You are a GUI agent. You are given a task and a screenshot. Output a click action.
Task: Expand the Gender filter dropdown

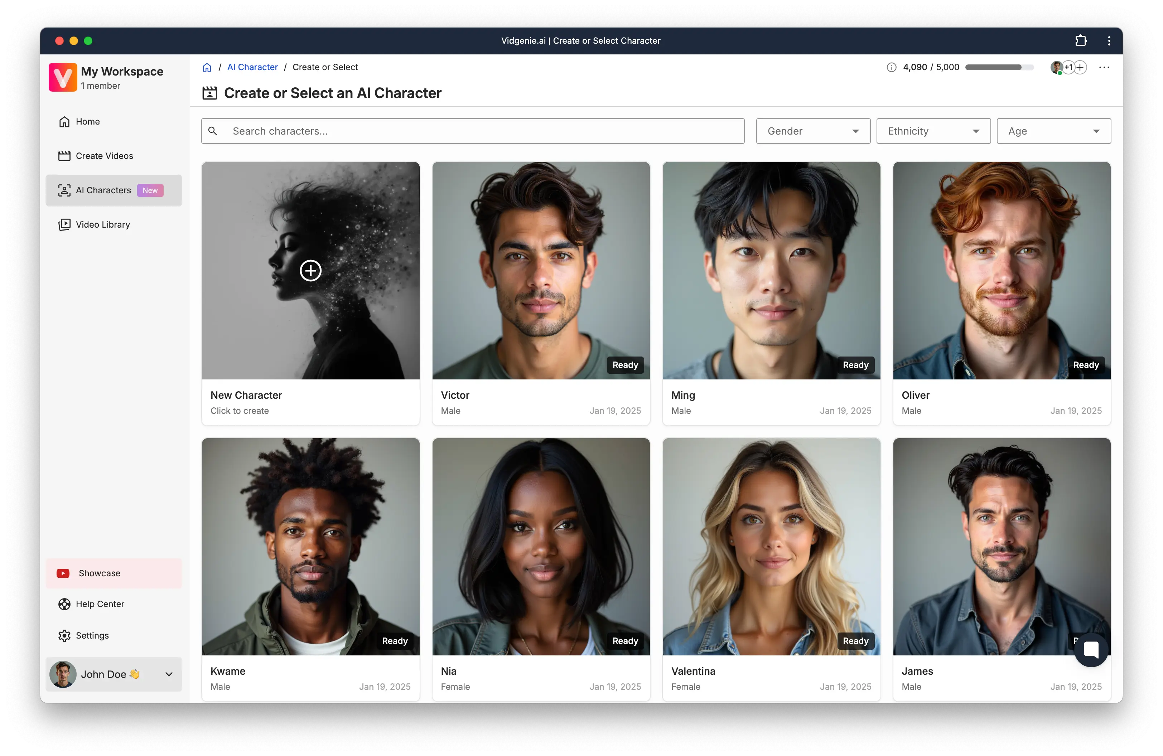(813, 131)
